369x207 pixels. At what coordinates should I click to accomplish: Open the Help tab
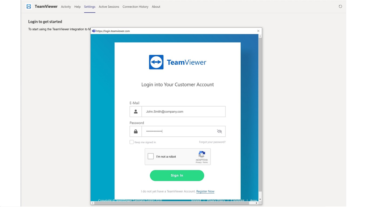coord(78,7)
